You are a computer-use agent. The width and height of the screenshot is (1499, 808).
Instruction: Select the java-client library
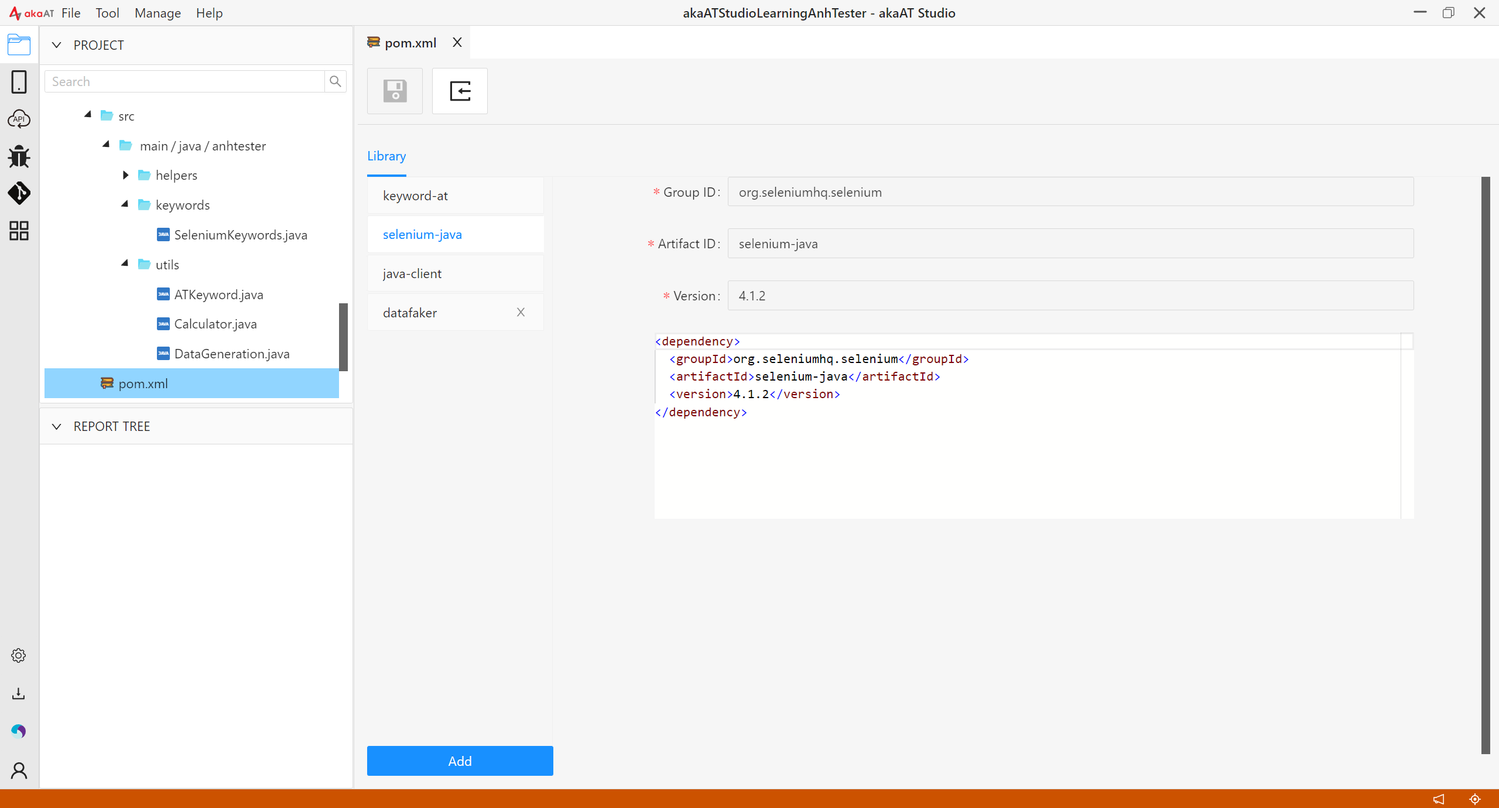[x=456, y=273]
